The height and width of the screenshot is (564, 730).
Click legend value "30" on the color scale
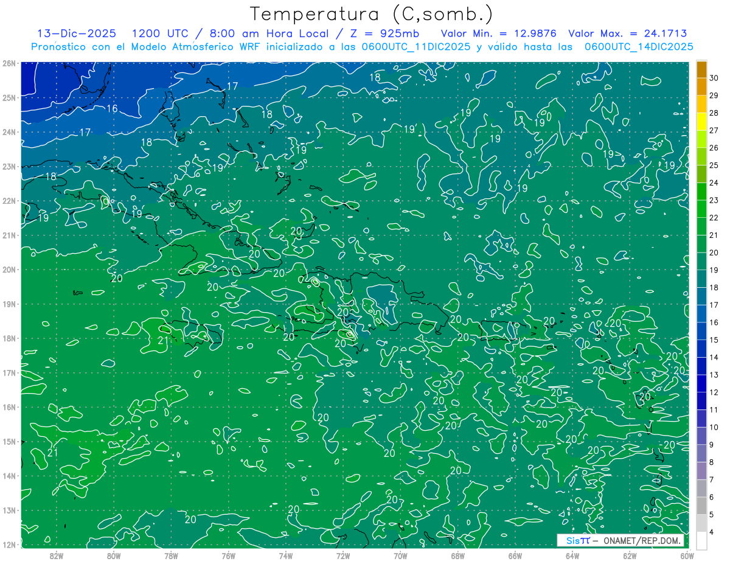(714, 78)
